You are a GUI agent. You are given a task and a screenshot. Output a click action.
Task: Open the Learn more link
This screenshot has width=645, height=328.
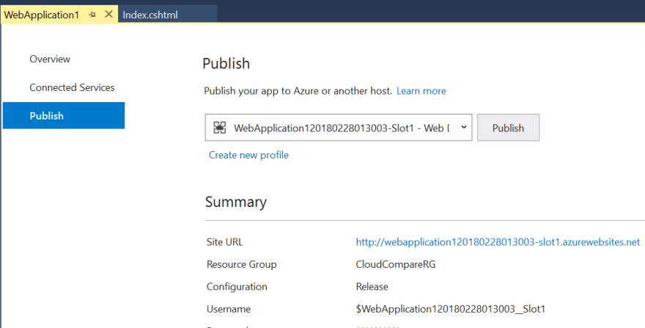coord(421,91)
